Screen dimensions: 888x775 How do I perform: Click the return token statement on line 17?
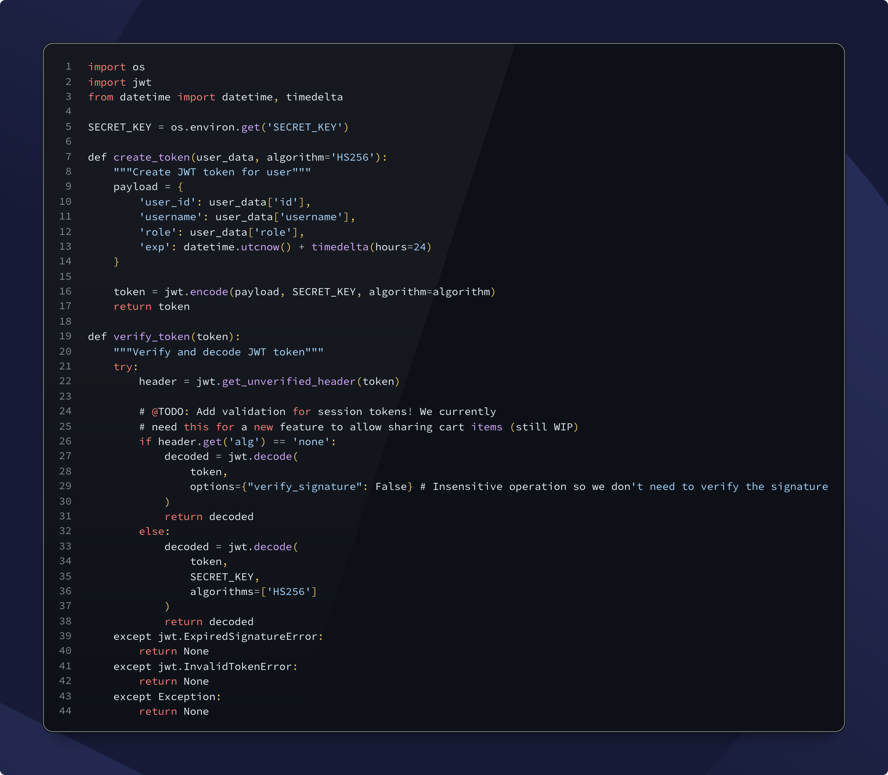click(152, 306)
